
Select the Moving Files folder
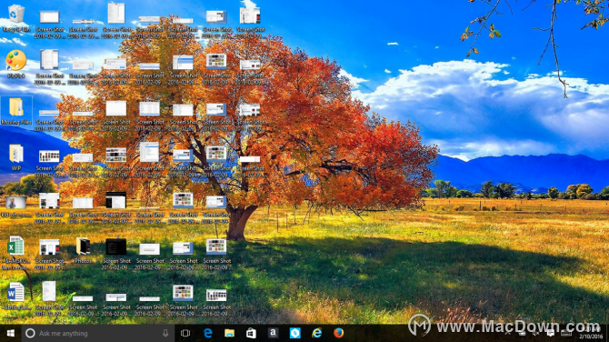(16, 111)
